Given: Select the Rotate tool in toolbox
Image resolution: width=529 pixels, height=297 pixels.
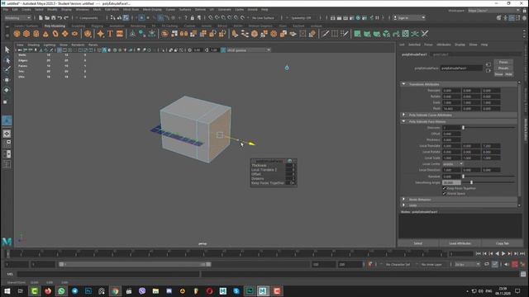Looking at the screenshot, I should (x=7, y=90).
